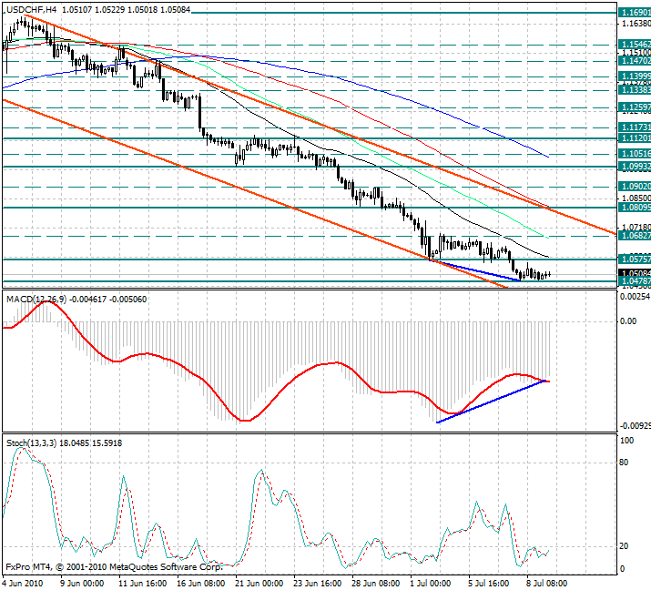Click the current price marker 1.05084
The width and height of the screenshot is (651, 590).
(x=633, y=273)
